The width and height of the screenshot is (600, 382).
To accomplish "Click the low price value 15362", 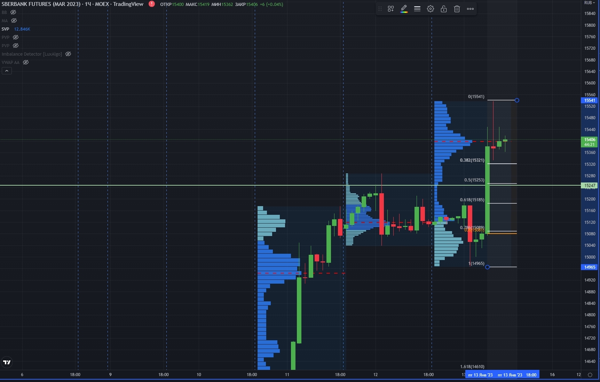I will point(227,5).
